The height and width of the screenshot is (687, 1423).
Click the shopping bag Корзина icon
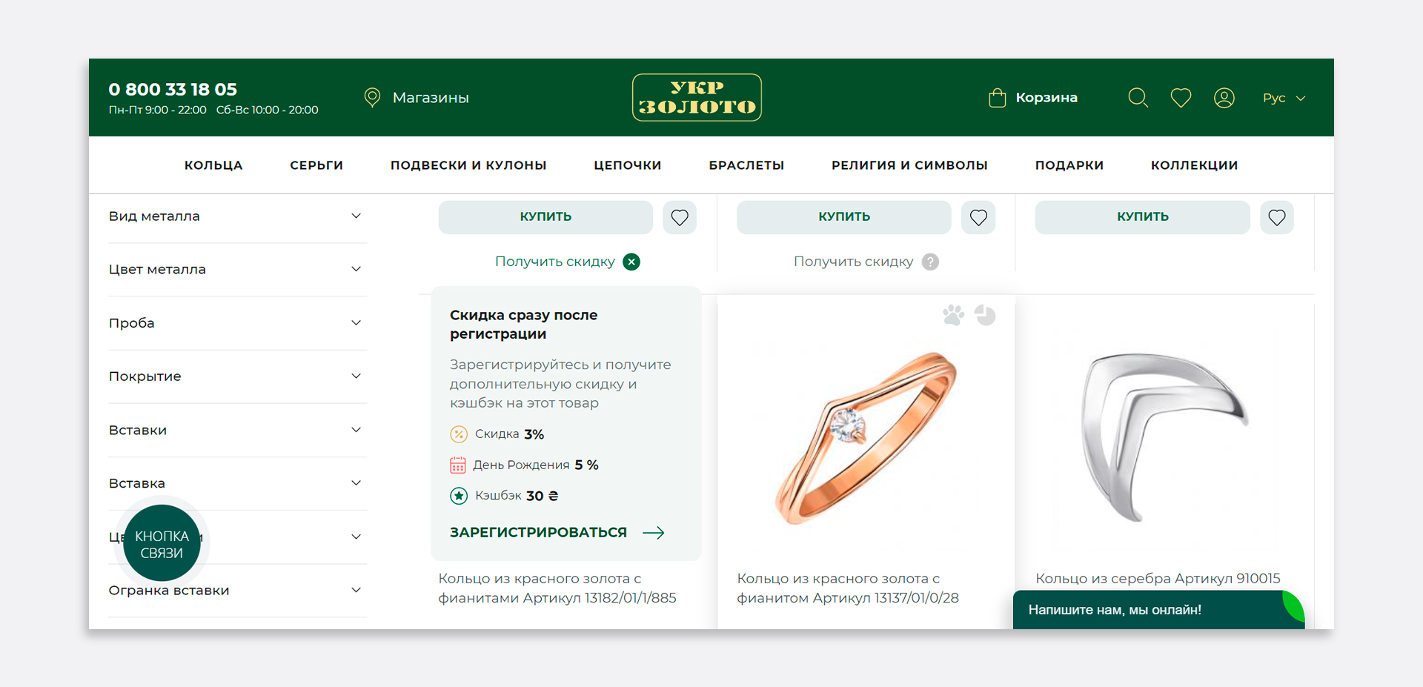point(998,98)
